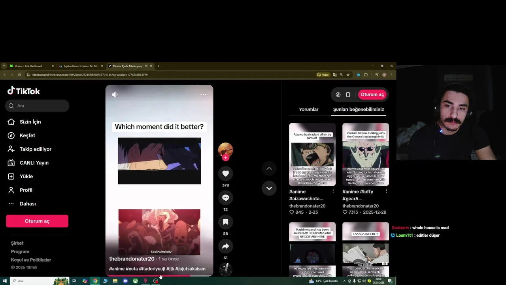Click the sidebar Oturum aç button
This screenshot has height=285, width=506.
[x=37, y=221]
